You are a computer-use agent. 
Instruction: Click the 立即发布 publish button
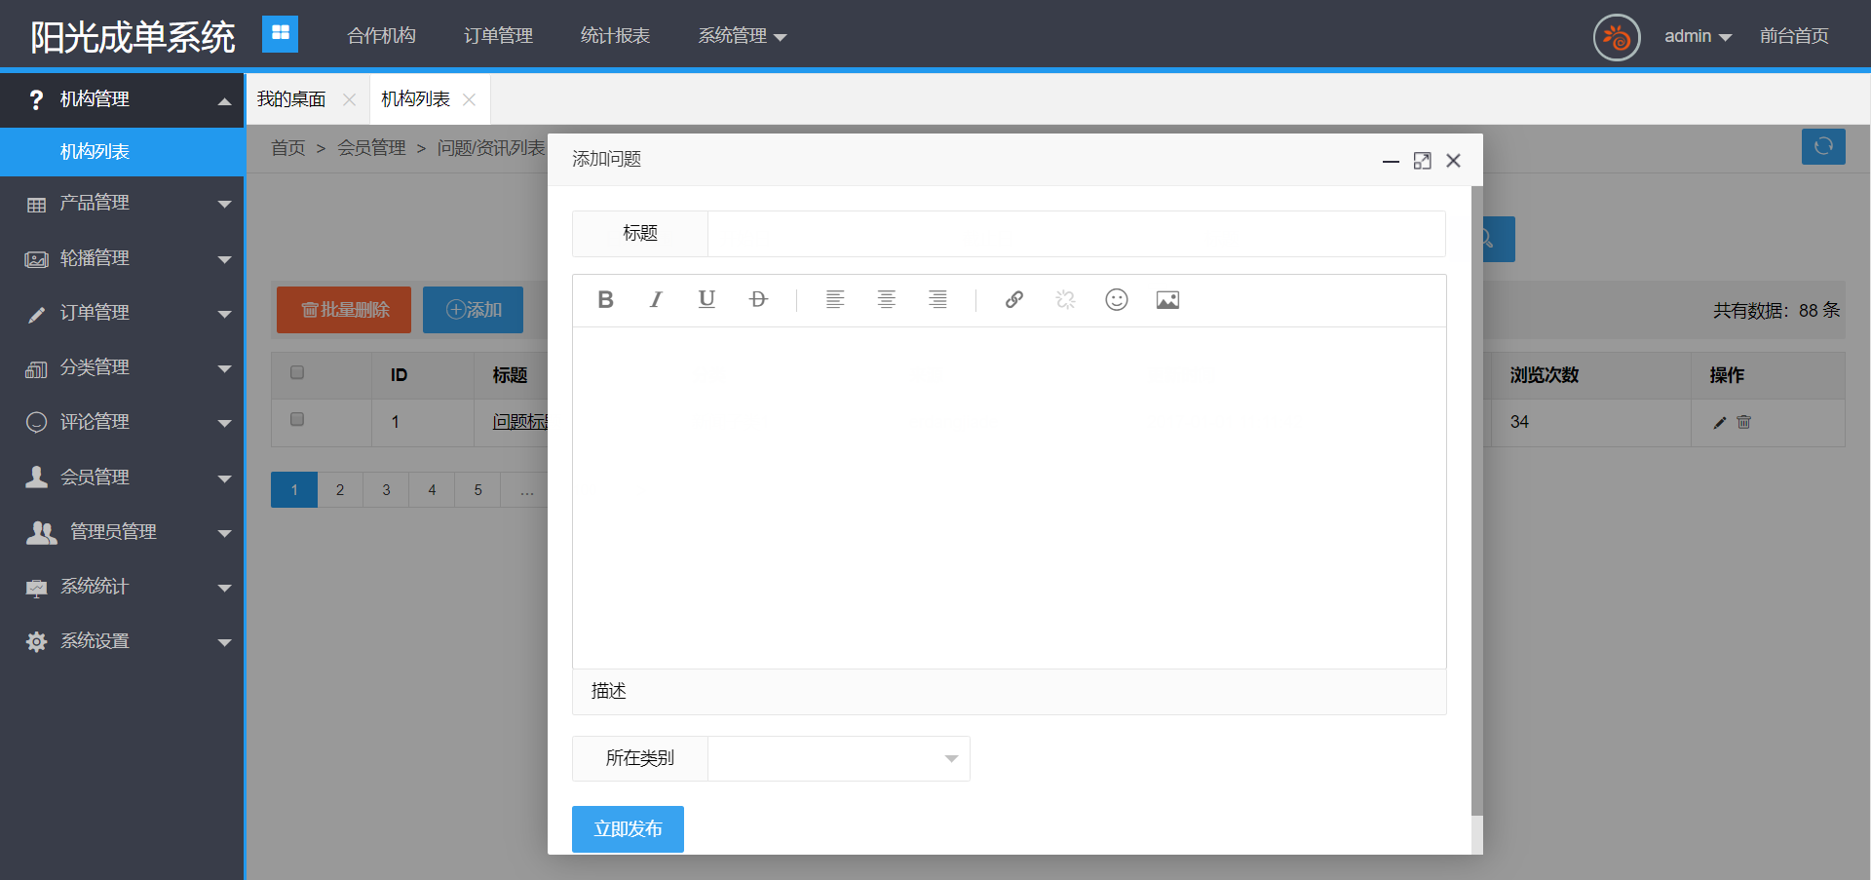coord(628,829)
